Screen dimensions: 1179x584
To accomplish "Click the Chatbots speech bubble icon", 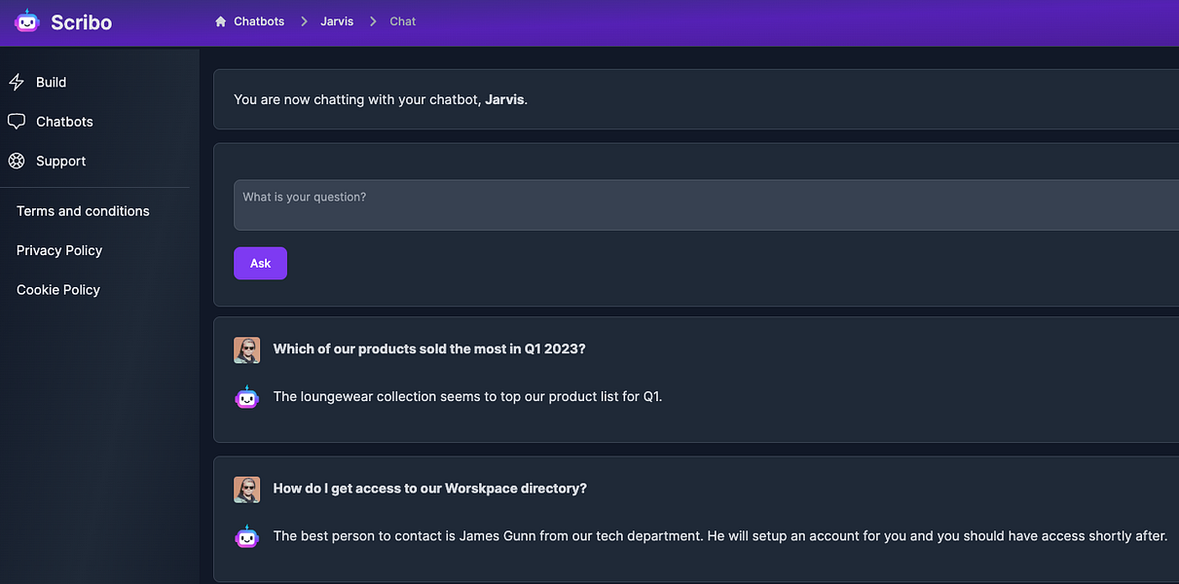I will [x=16, y=122].
